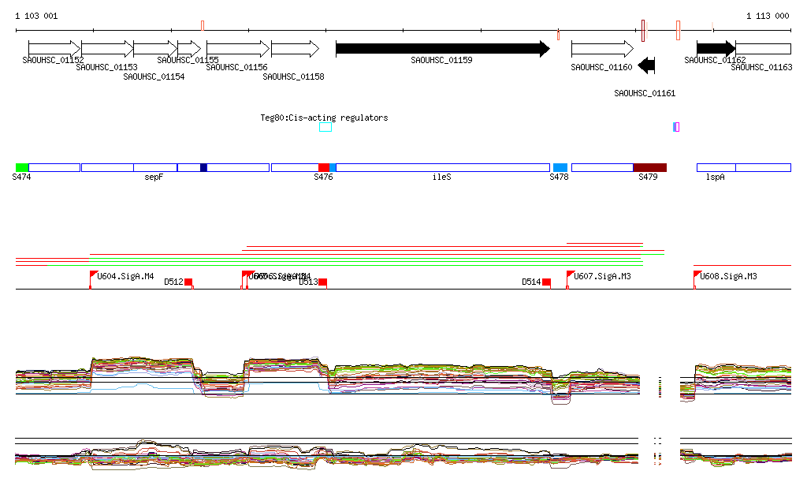The image size is (807, 482).
Task: Select the white SAOUHSC_01160 gene arrow
Action: point(602,49)
